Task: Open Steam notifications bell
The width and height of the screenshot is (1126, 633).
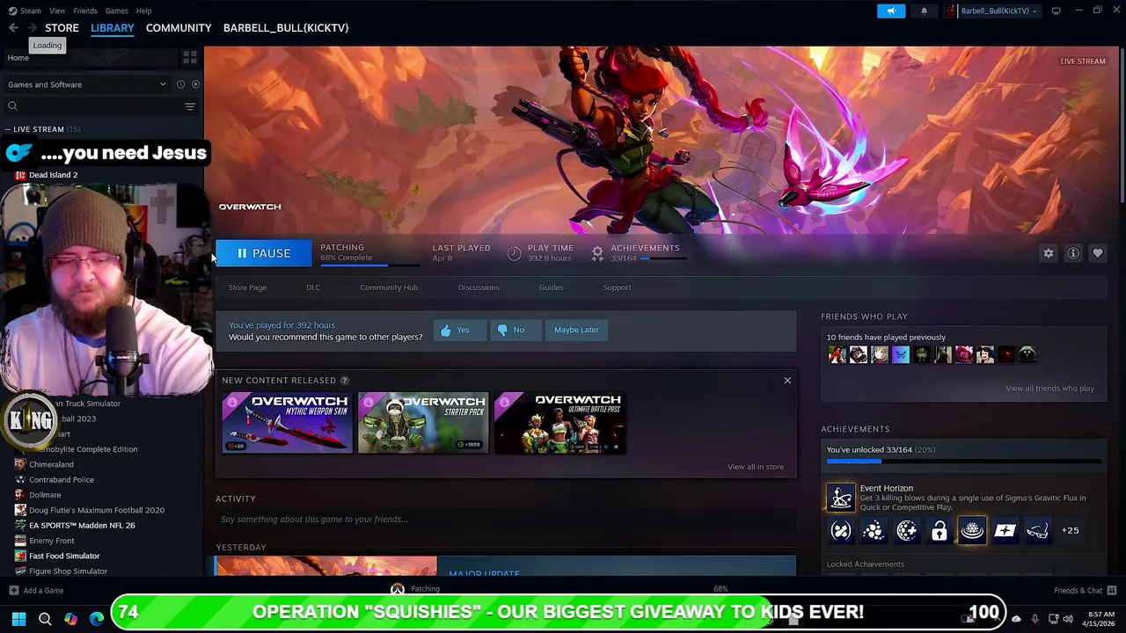Action: tap(924, 11)
